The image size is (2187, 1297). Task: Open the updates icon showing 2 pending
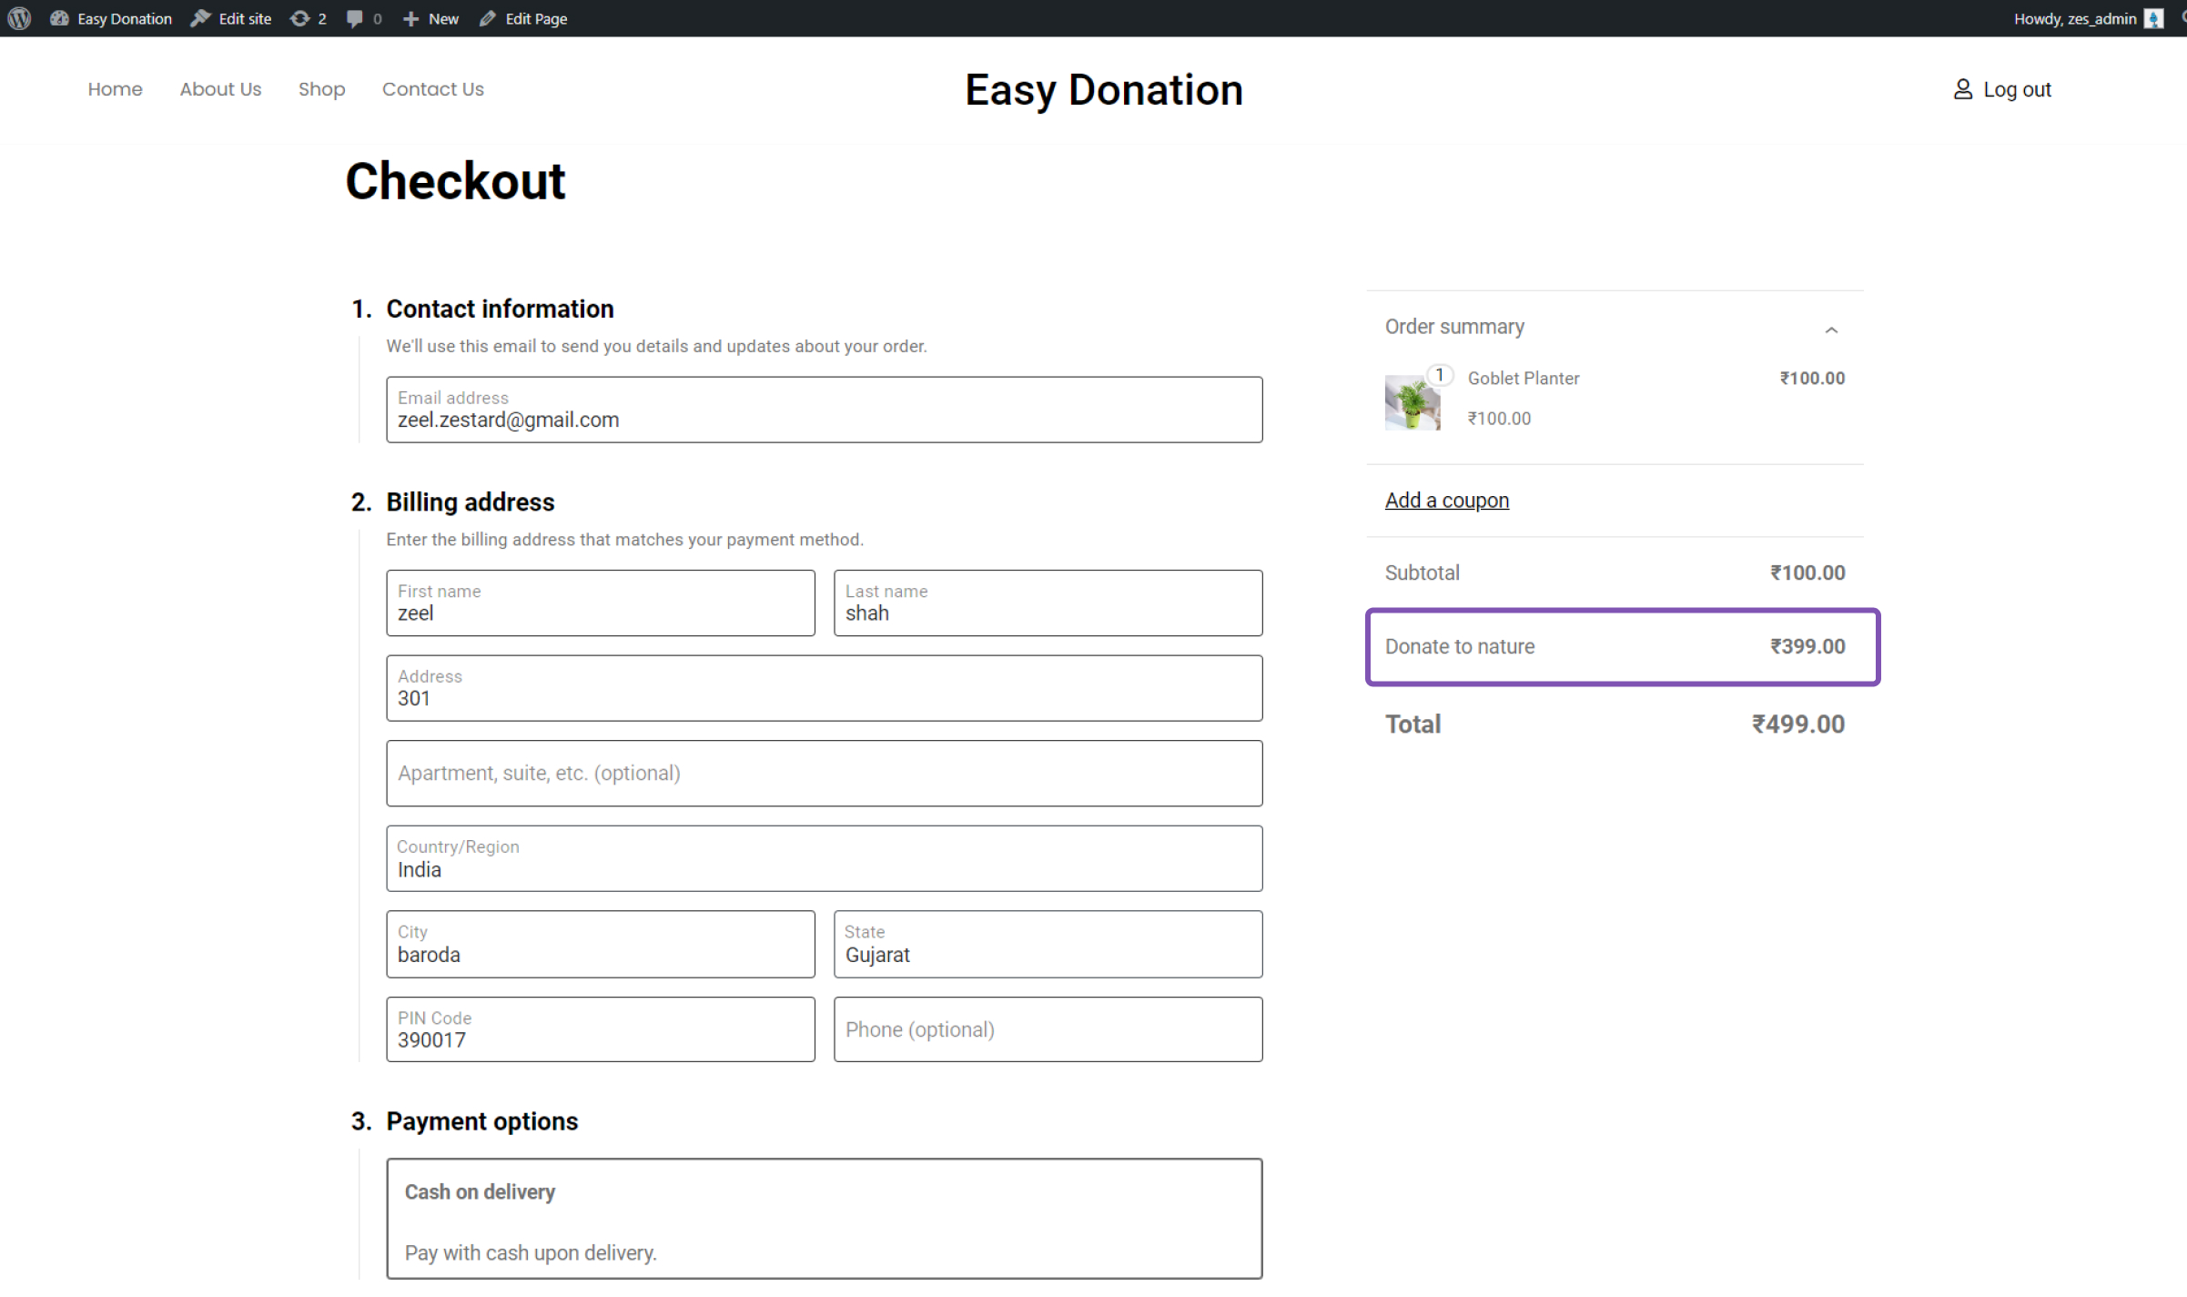[300, 18]
